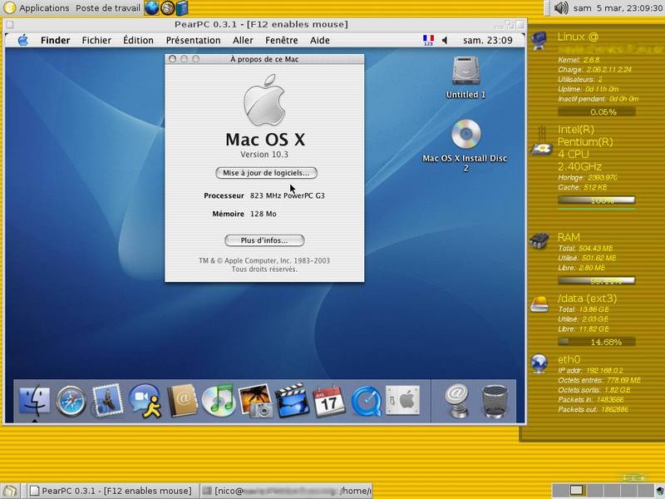Click the Mac menu bar clock sam. 23:09

click(x=488, y=40)
